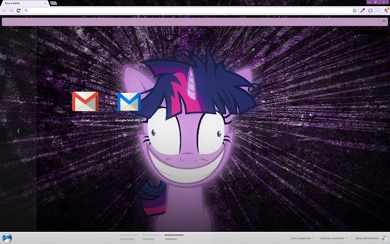The width and height of the screenshot is (390, 244).
Task: Go to the previous apps page arrow
Action: click(18, 131)
